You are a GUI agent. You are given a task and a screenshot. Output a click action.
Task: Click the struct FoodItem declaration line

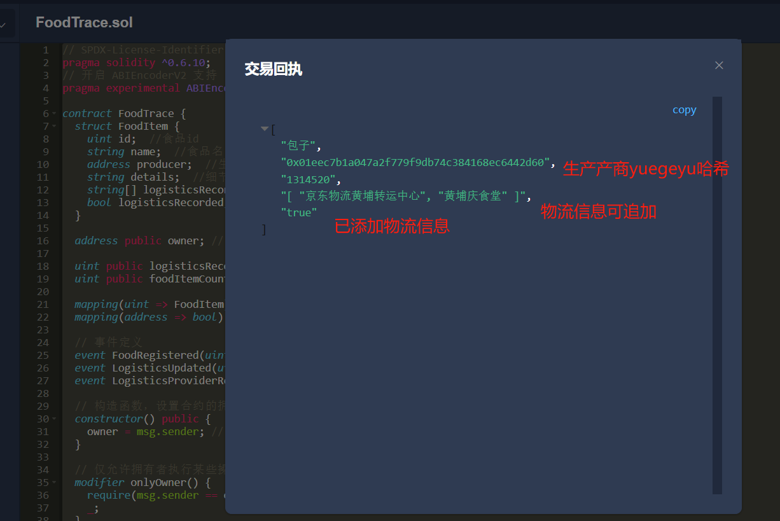[127, 126]
